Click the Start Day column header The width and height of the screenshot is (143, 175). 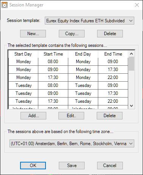(23, 54)
